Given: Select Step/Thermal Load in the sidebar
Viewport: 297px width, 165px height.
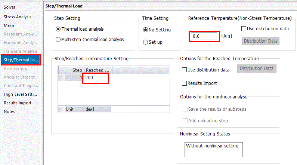Looking at the screenshot, I should [x=21, y=60].
